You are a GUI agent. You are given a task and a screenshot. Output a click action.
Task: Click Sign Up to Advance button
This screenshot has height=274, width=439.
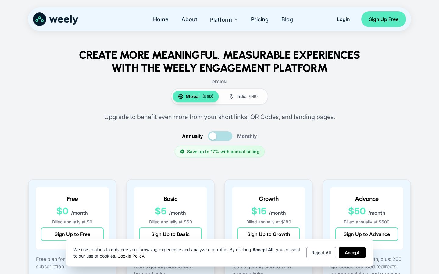click(x=367, y=234)
